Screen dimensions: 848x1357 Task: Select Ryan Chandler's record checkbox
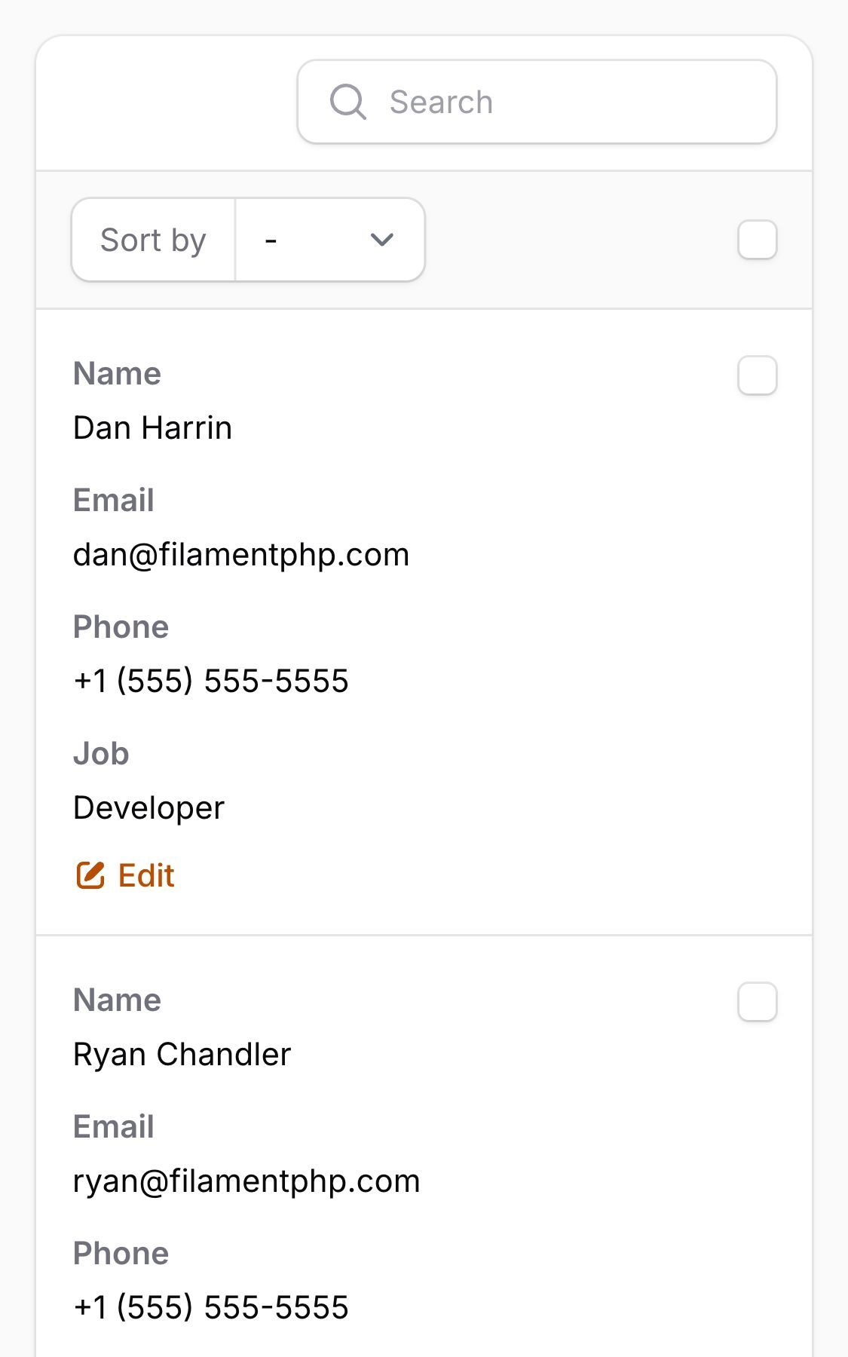coord(757,1002)
